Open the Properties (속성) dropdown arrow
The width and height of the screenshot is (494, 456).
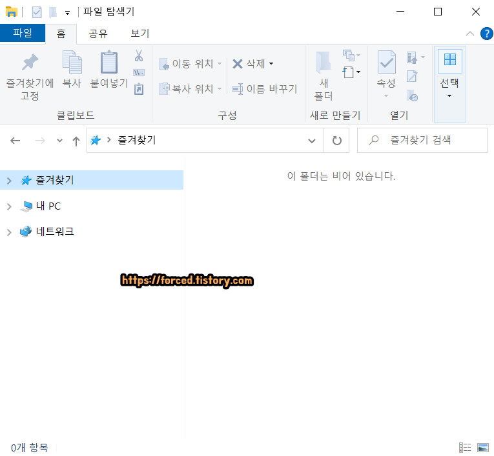click(386, 95)
